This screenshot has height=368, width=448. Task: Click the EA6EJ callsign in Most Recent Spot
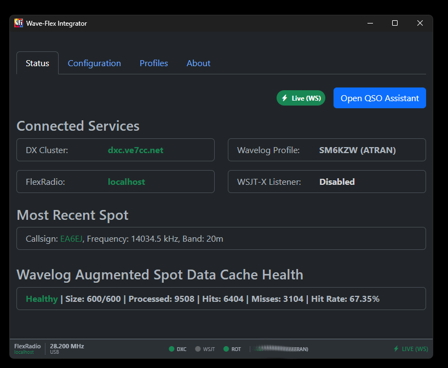tap(71, 238)
